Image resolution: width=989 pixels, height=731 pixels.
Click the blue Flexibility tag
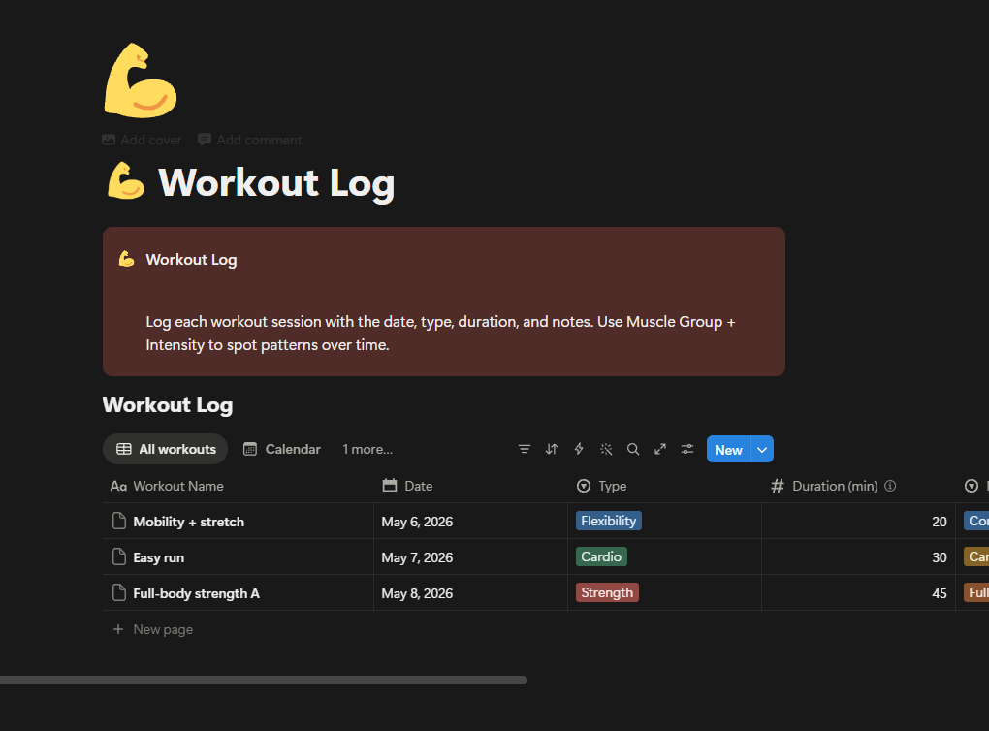609,521
